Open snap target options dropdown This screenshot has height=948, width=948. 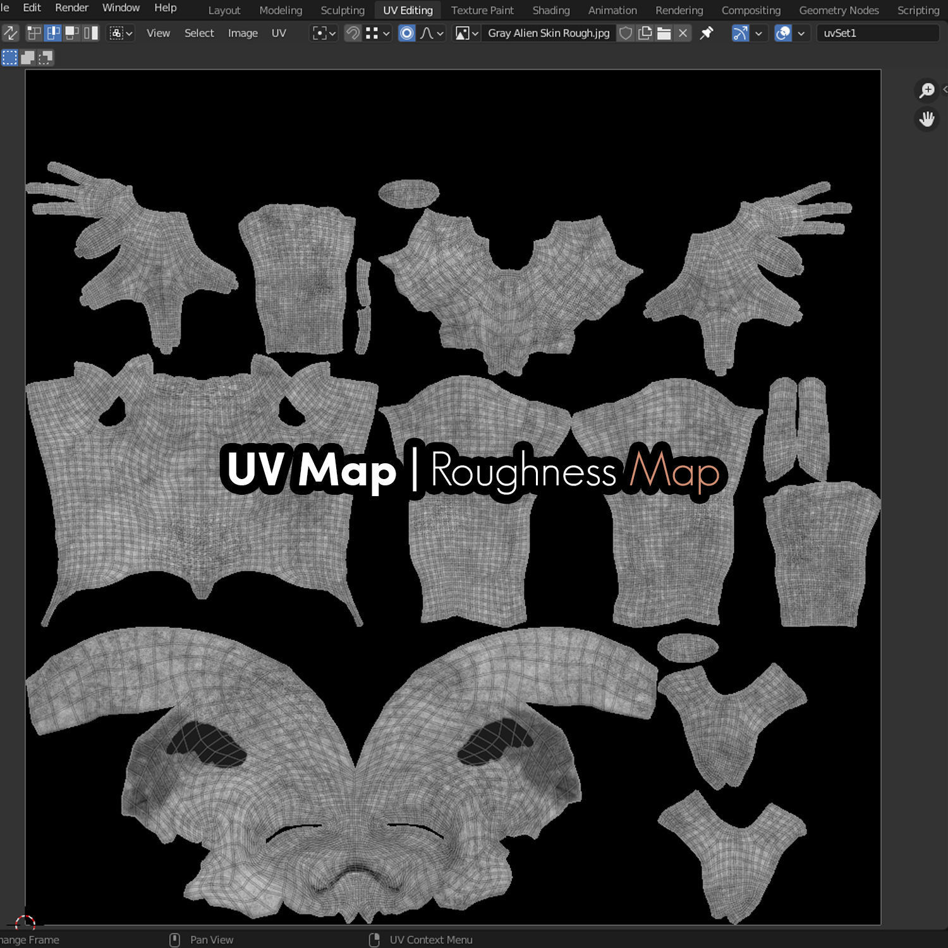click(x=378, y=33)
